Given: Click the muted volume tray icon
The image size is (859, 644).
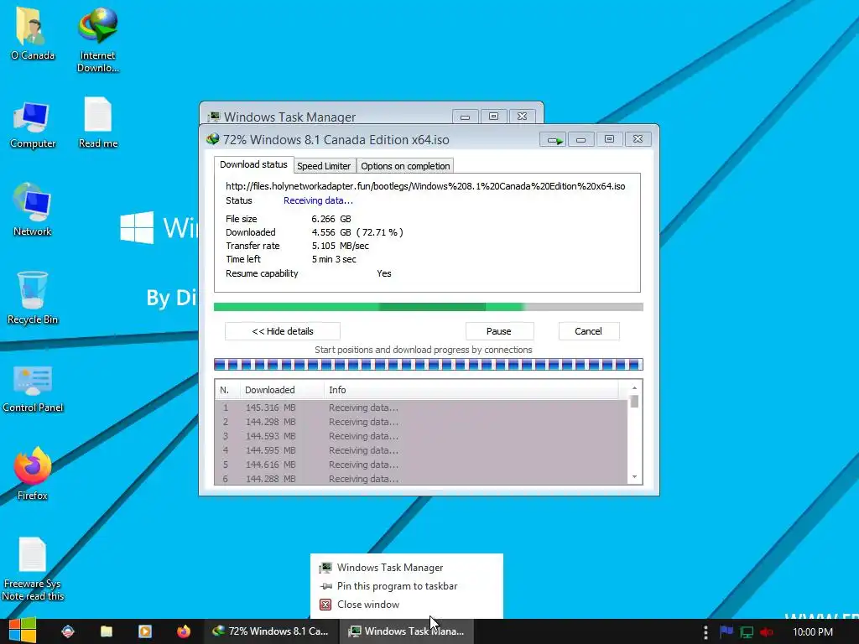Looking at the screenshot, I should 767,632.
